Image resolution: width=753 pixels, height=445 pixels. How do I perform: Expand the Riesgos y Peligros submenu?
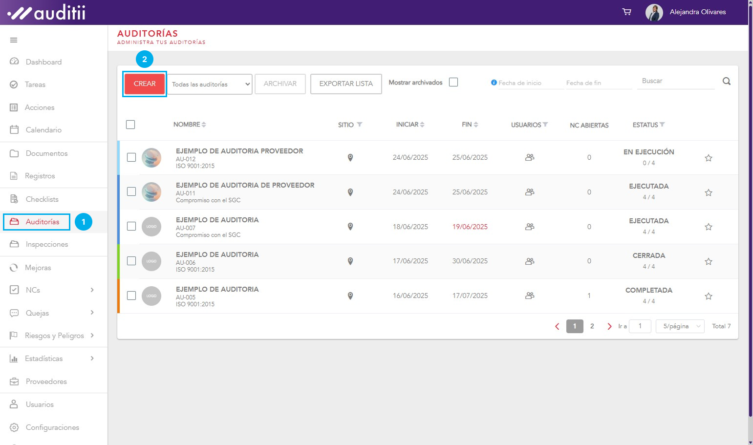[x=92, y=336]
